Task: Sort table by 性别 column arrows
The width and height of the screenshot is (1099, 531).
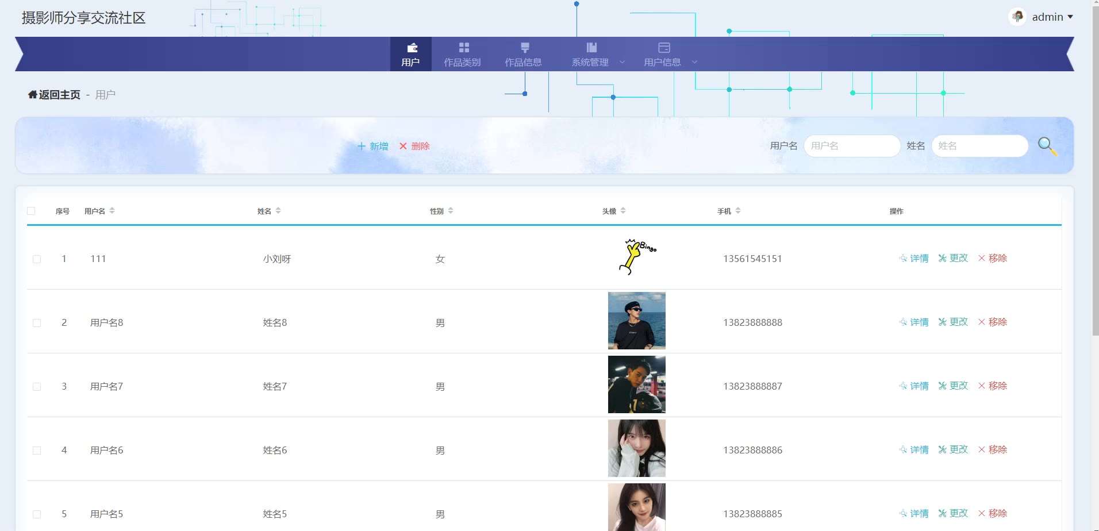Action: 451,211
